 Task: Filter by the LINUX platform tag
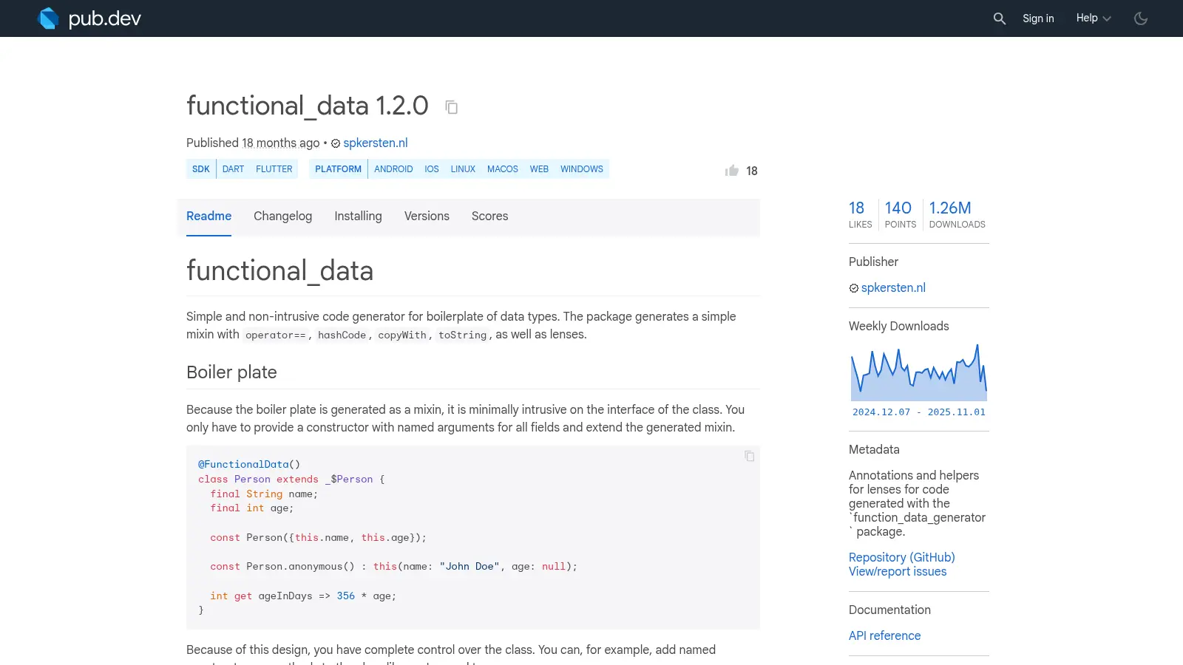pos(463,169)
